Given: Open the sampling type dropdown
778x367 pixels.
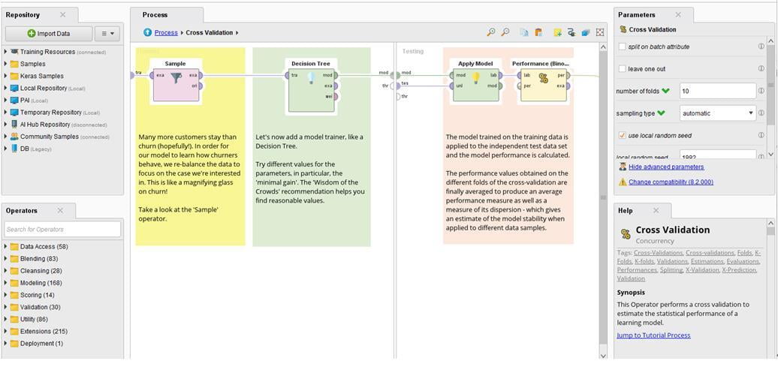Looking at the screenshot, I should (717, 113).
